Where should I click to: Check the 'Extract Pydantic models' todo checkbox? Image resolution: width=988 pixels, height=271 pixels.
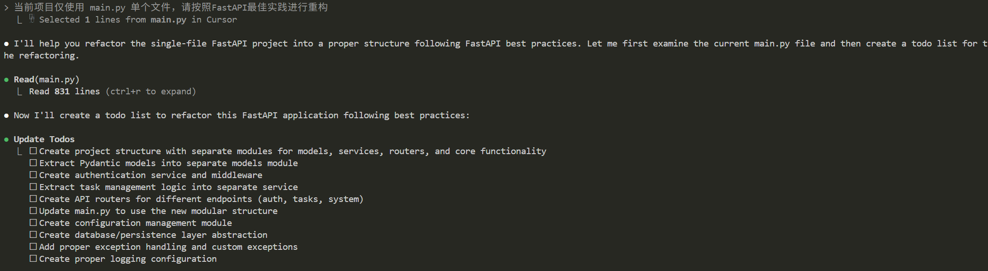point(33,163)
